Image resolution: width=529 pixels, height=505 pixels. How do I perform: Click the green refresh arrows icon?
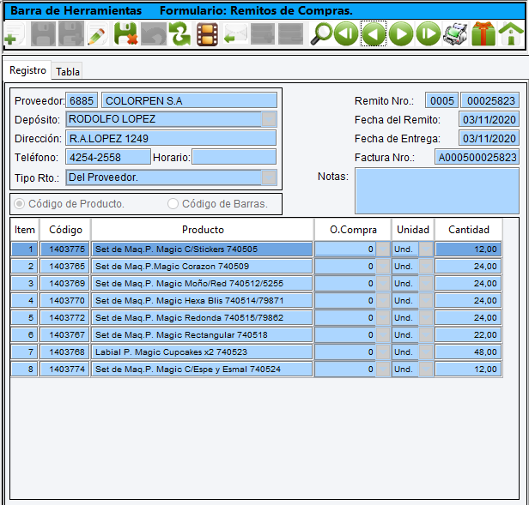[x=179, y=35]
